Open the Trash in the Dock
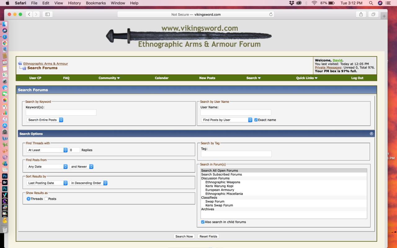Screen dimensions: 397x248 [5, 230]
